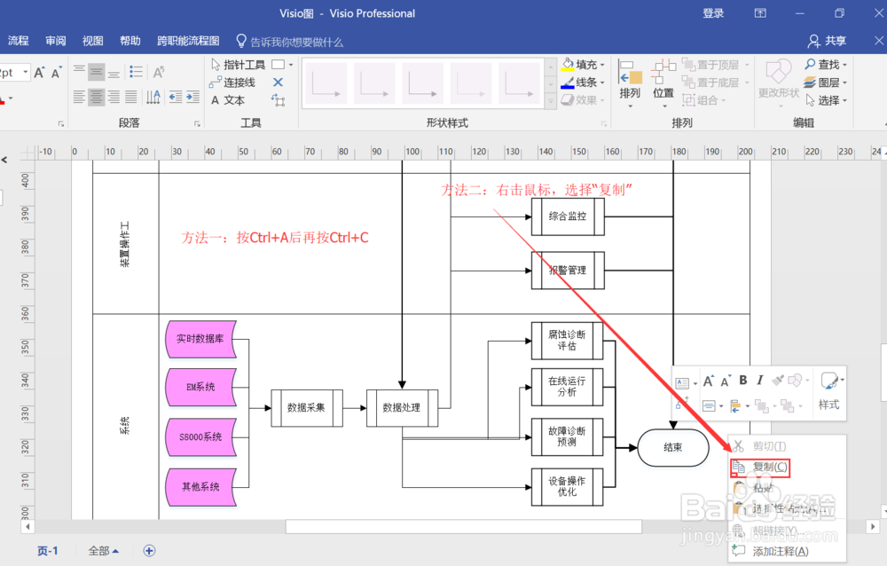Open ribbon display options icon
Viewport: 887px width, 566px height.
pos(760,13)
